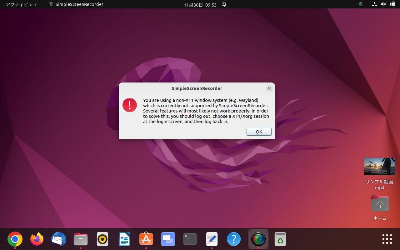
Task: Open the SimpleScreenRecorder app menu in top bar
Action: 76,4
